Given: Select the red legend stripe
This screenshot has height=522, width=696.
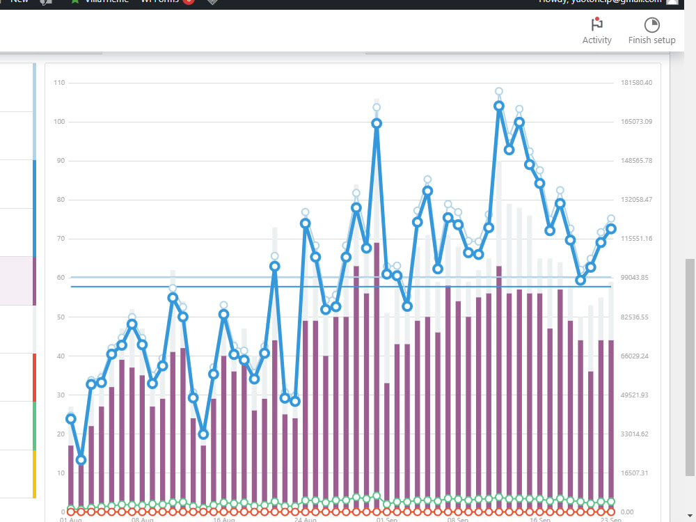Looking at the screenshot, I should pos(35,378).
